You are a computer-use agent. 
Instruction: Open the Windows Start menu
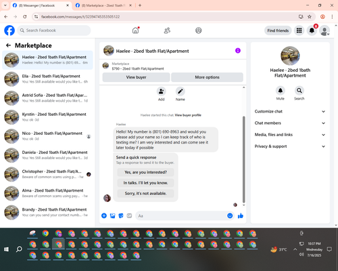pos(6,249)
